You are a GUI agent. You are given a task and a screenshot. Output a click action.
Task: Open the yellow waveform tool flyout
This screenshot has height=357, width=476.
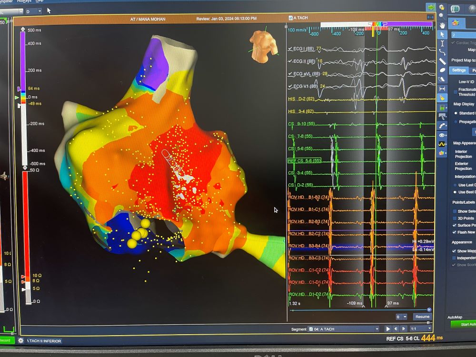pyautogui.click(x=442, y=144)
